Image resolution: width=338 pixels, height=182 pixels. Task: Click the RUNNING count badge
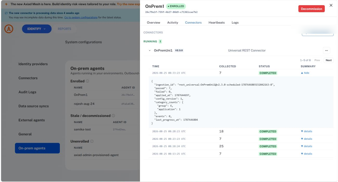click(x=160, y=41)
